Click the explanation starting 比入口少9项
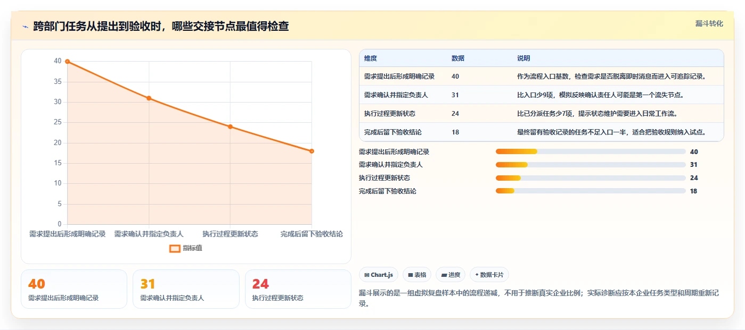 pos(600,95)
